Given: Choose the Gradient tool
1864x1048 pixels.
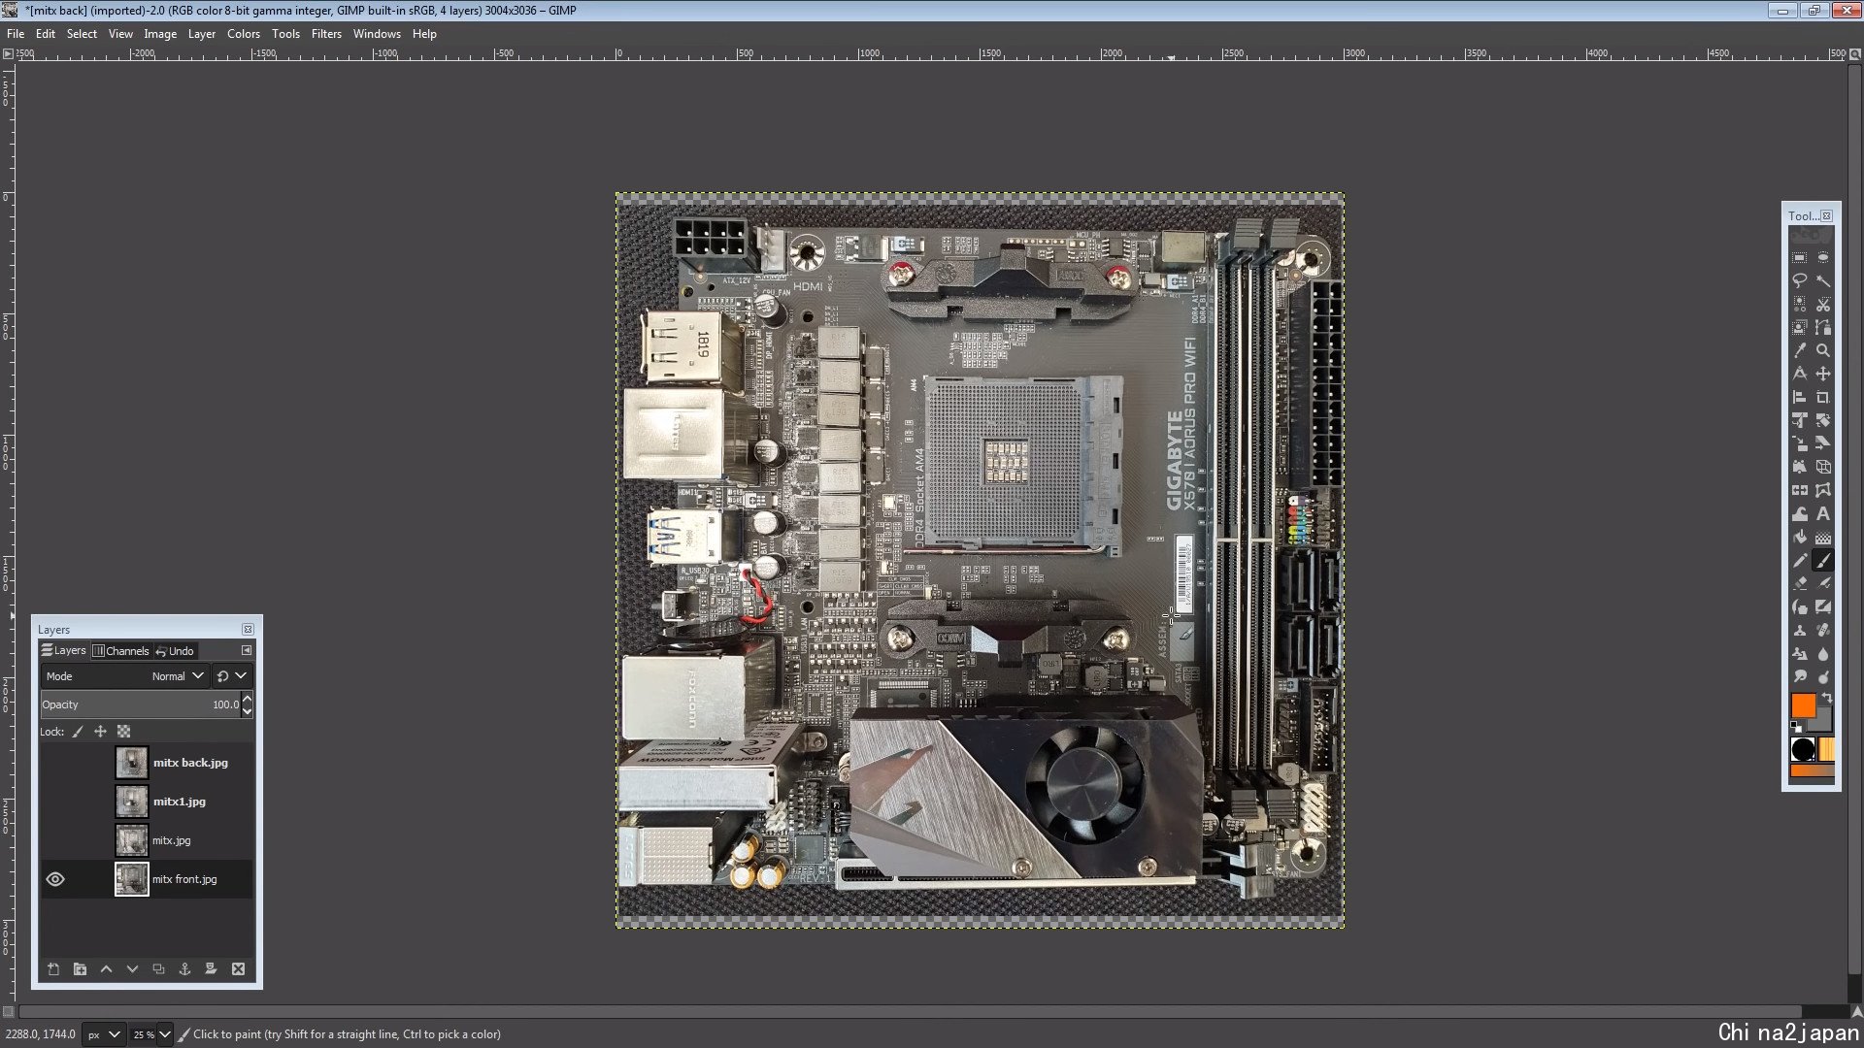Looking at the screenshot, I should 1823,537.
